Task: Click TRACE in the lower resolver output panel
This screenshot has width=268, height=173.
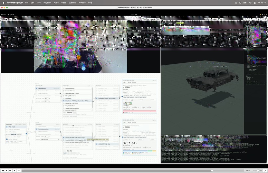Action: [x=141, y=140]
